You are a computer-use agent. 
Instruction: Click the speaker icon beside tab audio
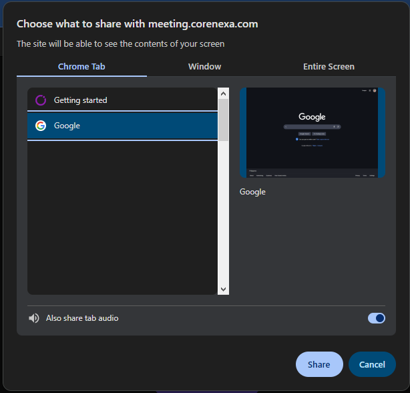[x=34, y=318]
